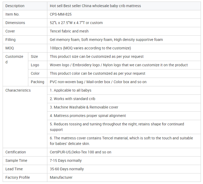Click the Characteristics row header
Image resolution: width=203 pixels, height=184 pixels.
[18, 90]
